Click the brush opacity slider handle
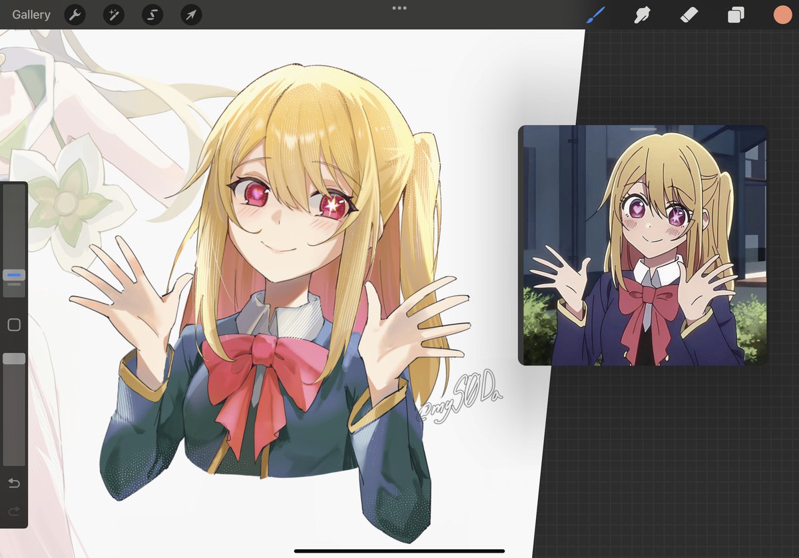Image resolution: width=799 pixels, height=558 pixels. (x=14, y=358)
